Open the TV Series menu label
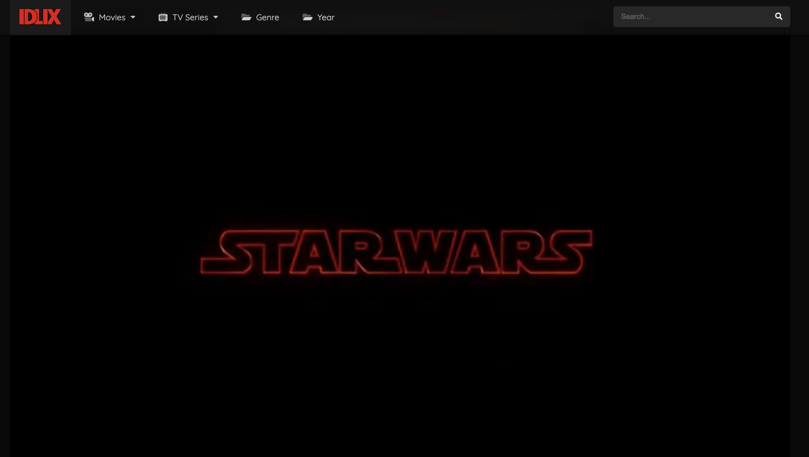This screenshot has height=457, width=809. click(190, 17)
